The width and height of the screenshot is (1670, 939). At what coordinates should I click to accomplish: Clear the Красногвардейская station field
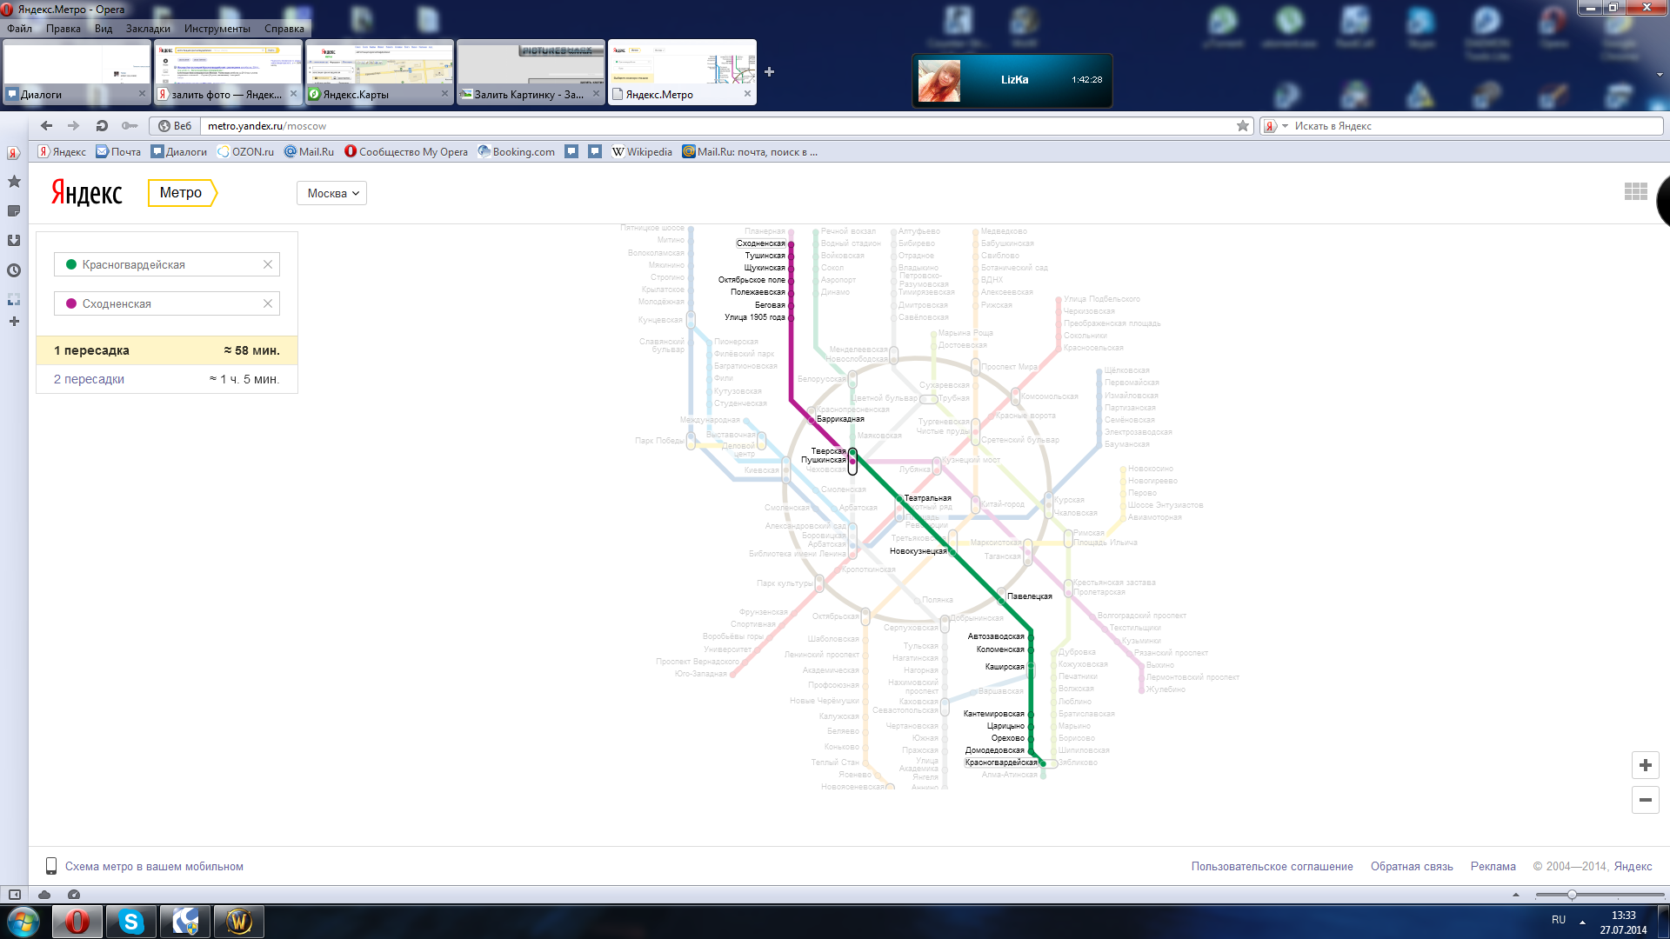268,264
